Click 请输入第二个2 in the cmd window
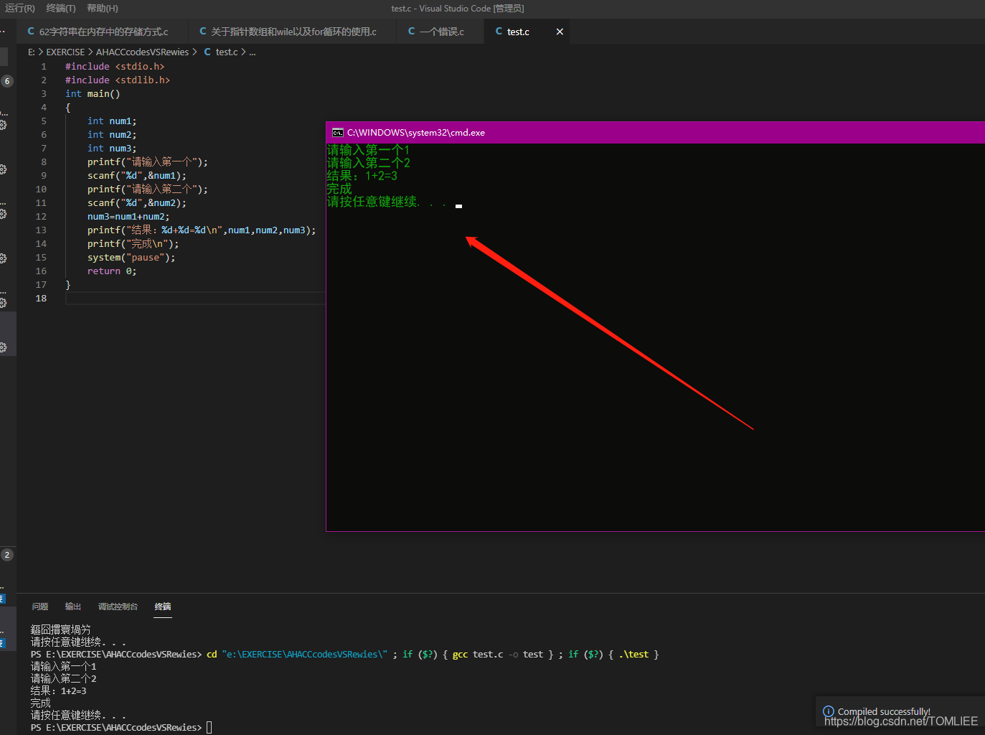 [x=368, y=163]
